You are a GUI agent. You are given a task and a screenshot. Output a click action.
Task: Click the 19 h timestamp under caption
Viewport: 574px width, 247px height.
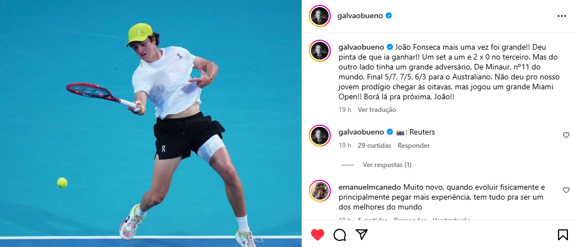(x=345, y=109)
